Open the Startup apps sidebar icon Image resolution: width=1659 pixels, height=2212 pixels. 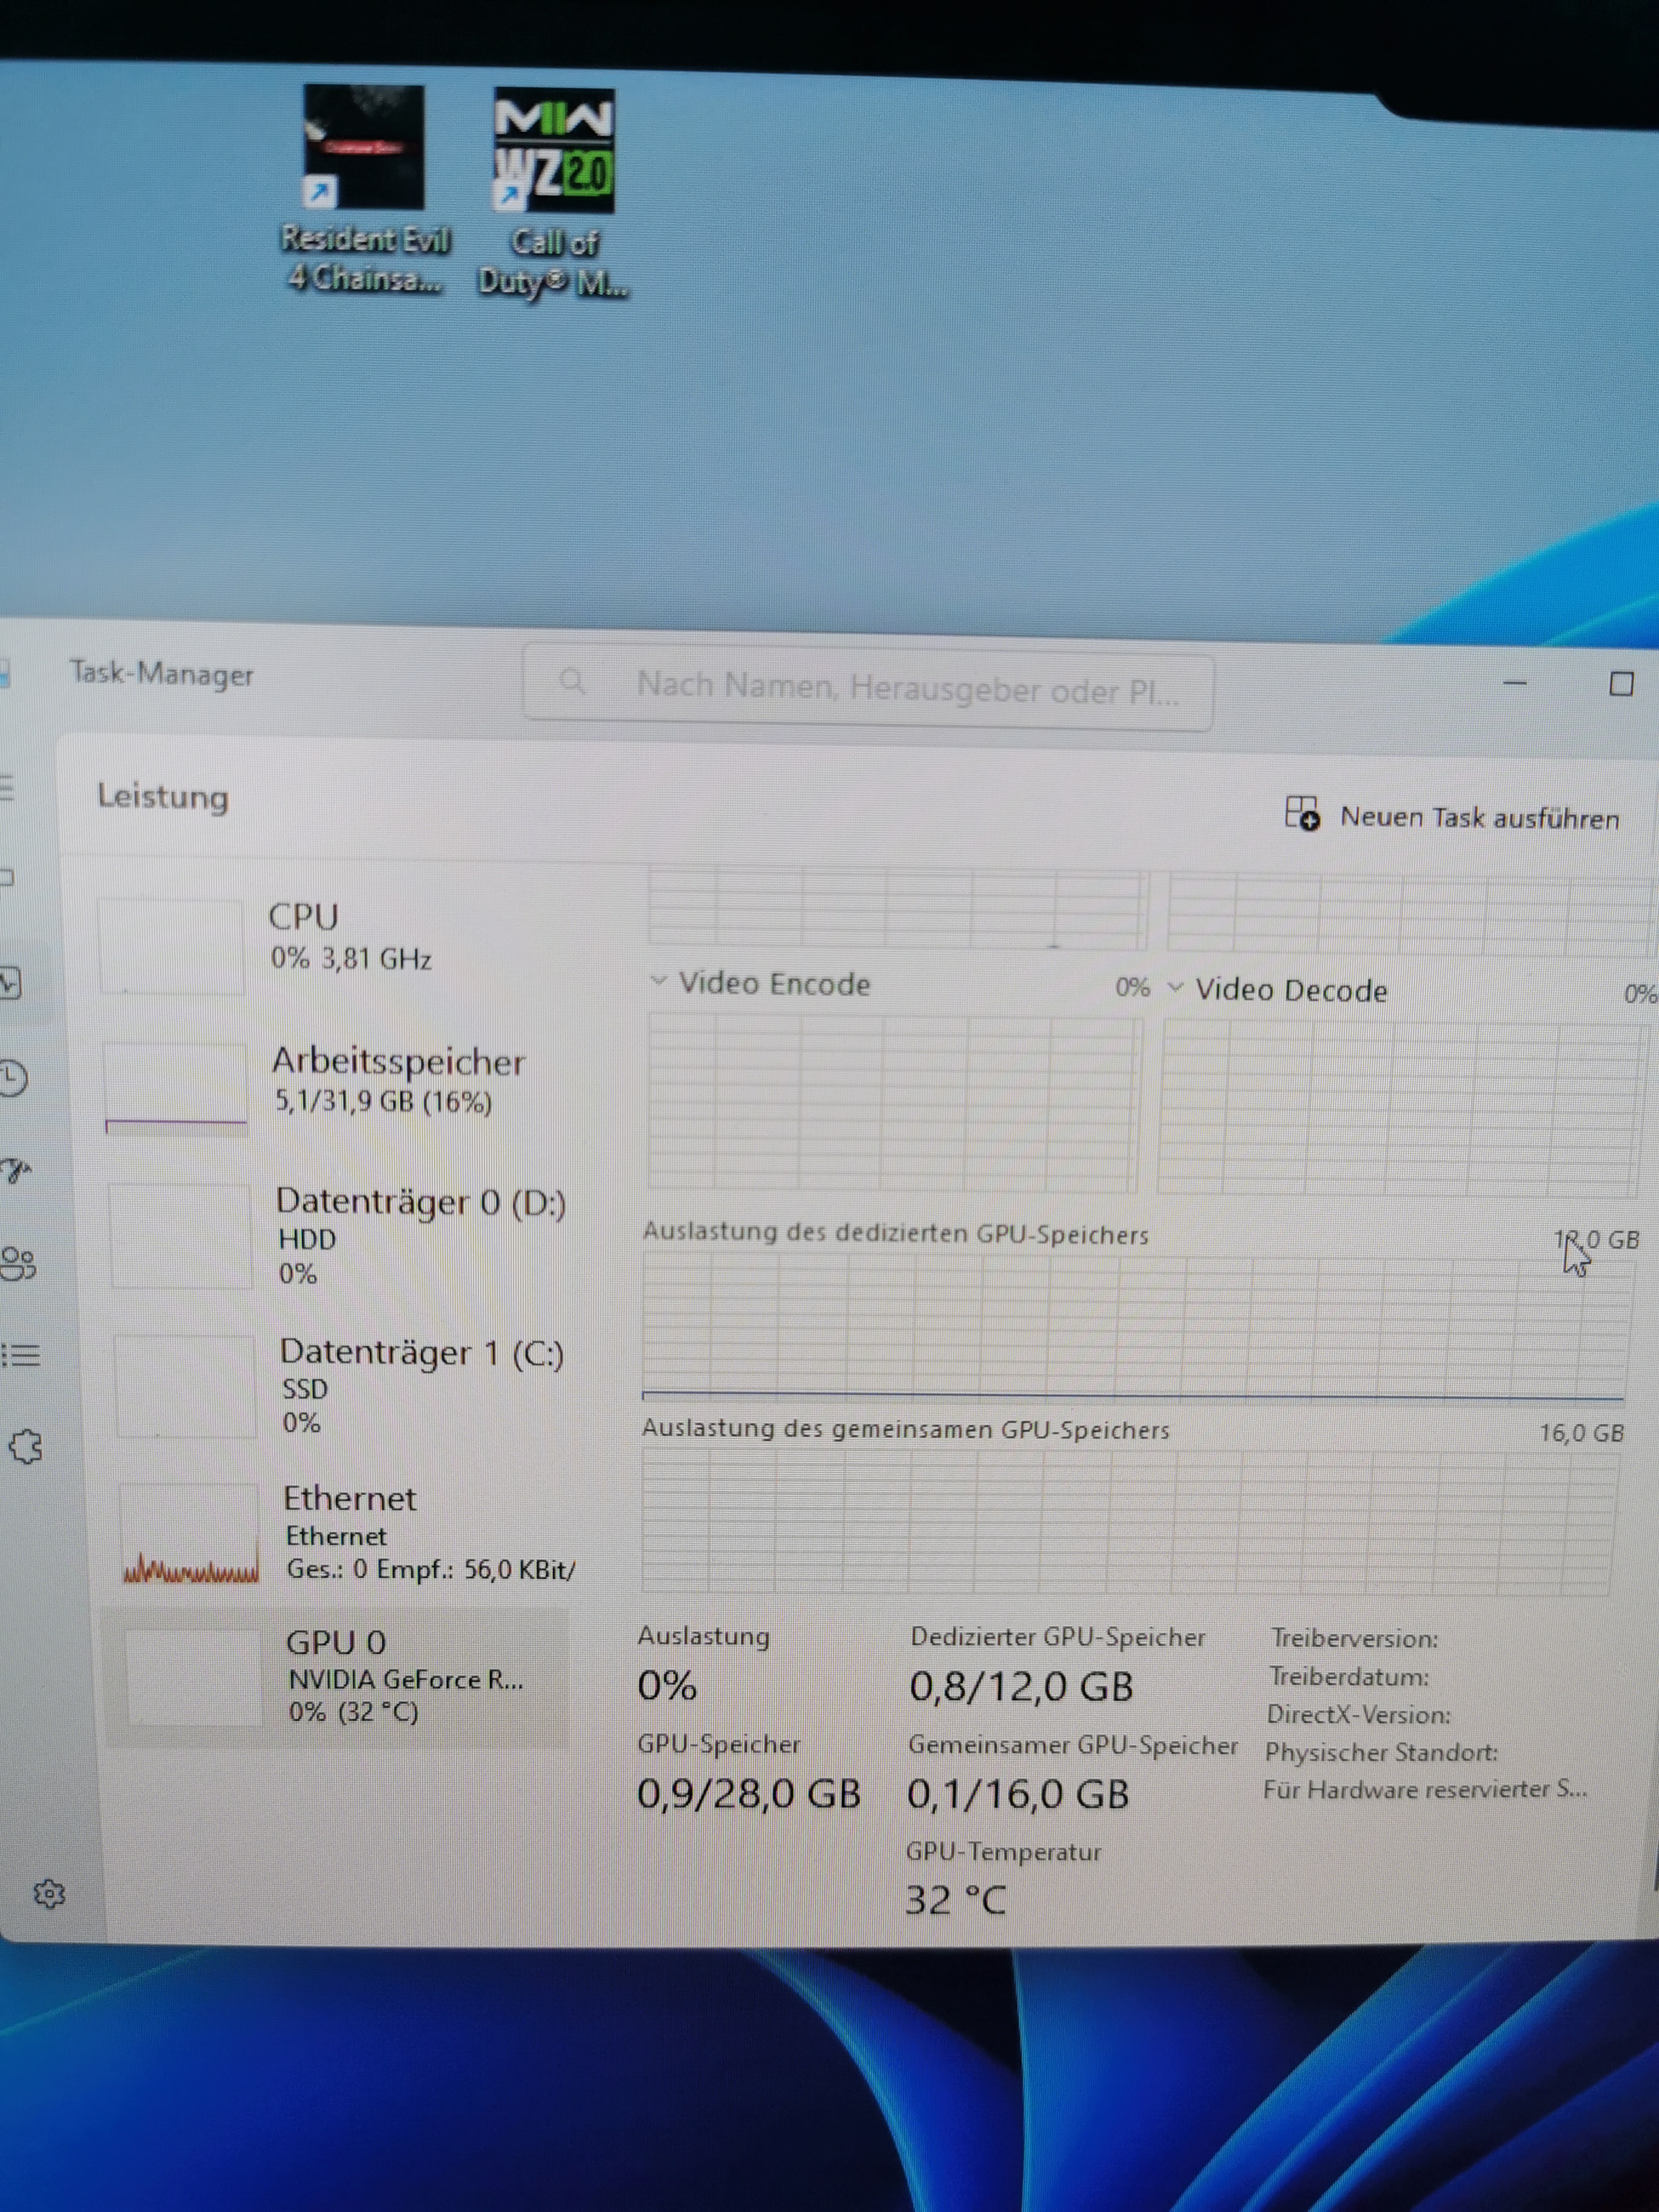click(x=15, y=1169)
